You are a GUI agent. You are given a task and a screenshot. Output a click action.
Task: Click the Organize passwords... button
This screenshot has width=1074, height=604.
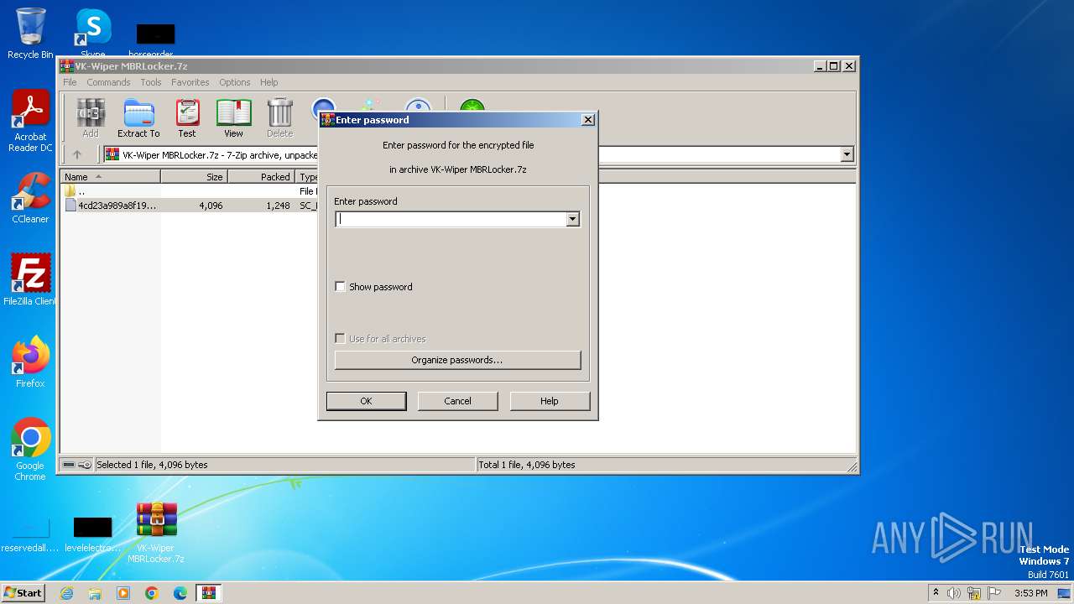[457, 360]
